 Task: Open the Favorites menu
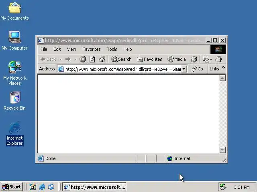tap(91, 49)
